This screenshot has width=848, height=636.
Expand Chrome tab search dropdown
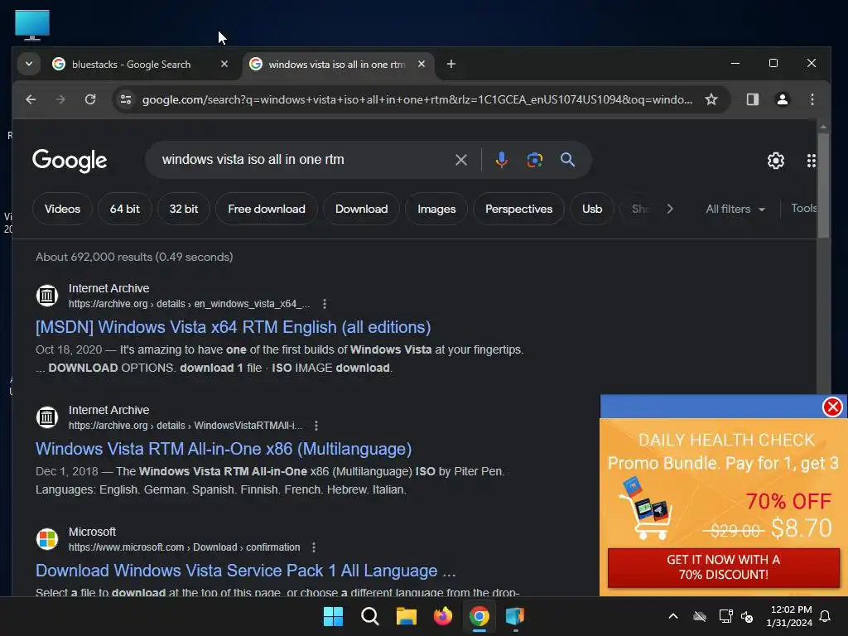tap(29, 64)
